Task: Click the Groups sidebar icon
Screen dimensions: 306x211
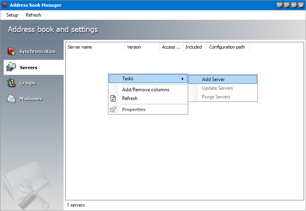Action: click(11, 83)
